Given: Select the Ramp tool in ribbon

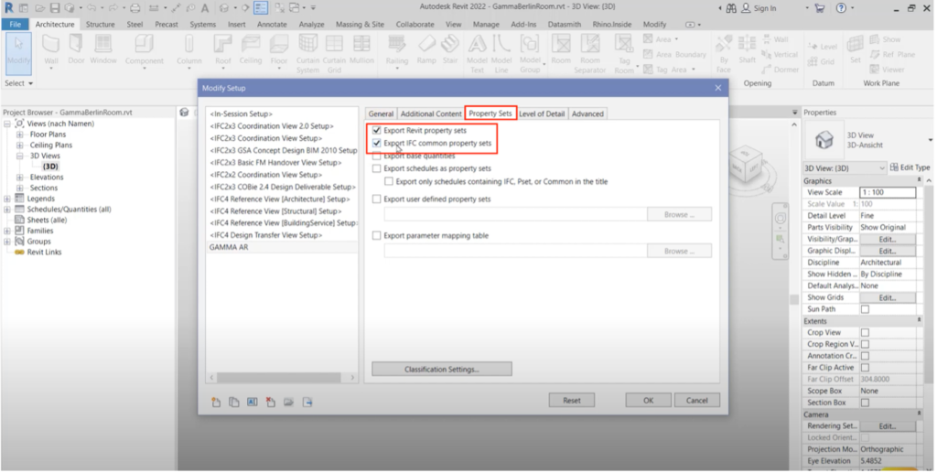Looking at the screenshot, I should pyautogui.click(x=426, y=50).
